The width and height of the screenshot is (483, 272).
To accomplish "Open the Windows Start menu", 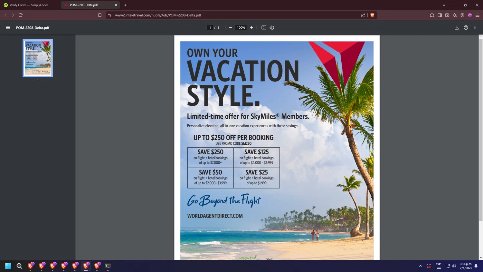I will click(8, 266).
